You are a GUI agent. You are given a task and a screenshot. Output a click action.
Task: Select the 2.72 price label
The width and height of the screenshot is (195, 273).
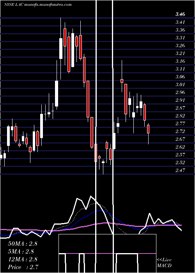click(x=180, y=131)
